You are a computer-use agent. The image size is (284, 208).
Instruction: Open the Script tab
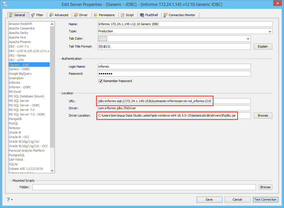[x=127, y=15]
